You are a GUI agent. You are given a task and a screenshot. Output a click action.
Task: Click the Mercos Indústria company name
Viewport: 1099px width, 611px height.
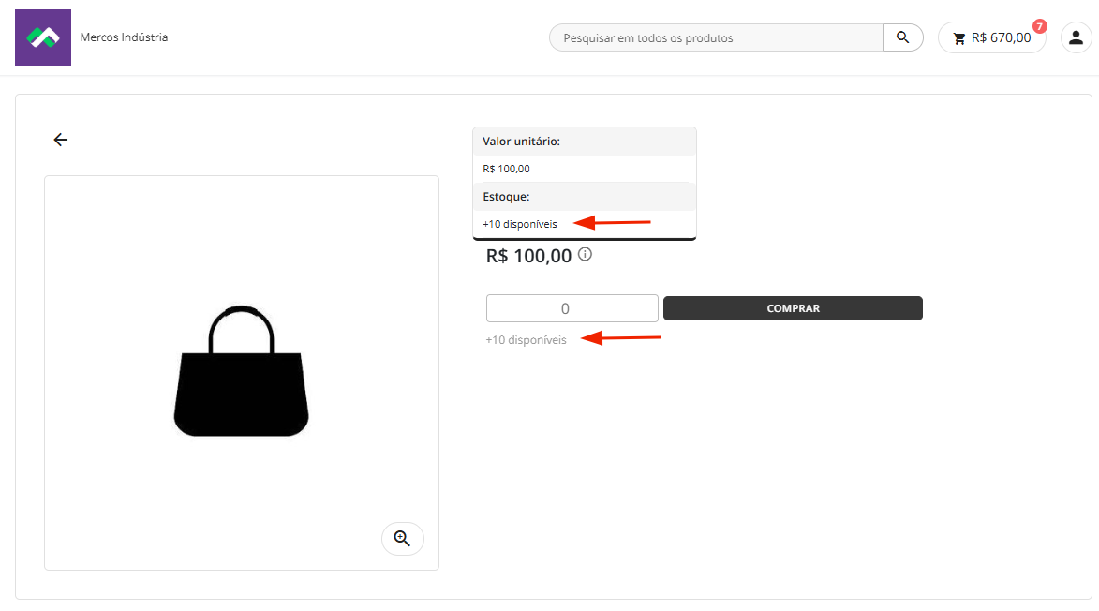(124, 37)
